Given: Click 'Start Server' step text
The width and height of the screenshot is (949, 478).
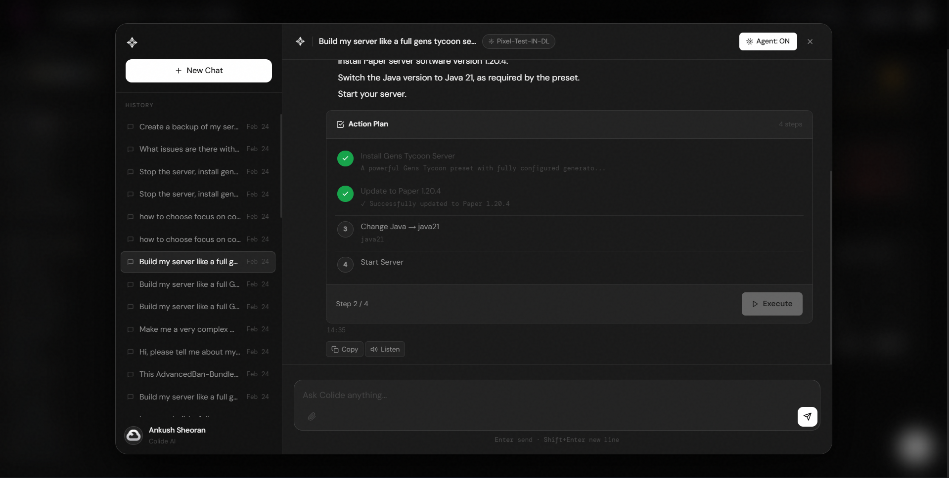Looking at the screenshot, I should point(382,262).
